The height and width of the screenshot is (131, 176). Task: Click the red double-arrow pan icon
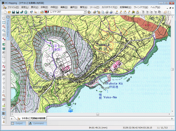coord(4,39)
